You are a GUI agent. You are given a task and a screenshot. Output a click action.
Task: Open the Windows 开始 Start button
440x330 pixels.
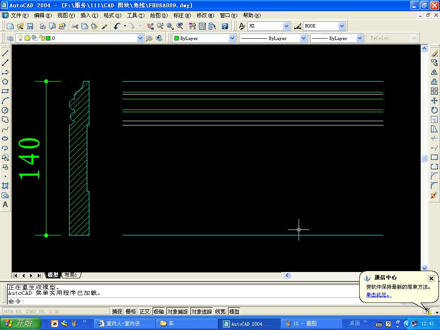20,323
